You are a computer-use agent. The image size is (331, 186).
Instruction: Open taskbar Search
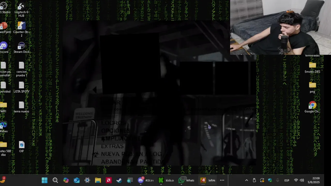pyautogui.click(x=55, y=180)
